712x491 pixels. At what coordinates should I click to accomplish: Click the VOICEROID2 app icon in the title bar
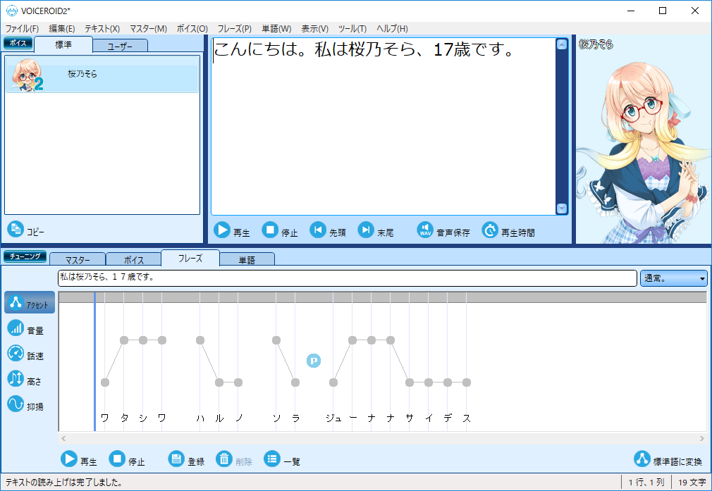click(12, 11)
